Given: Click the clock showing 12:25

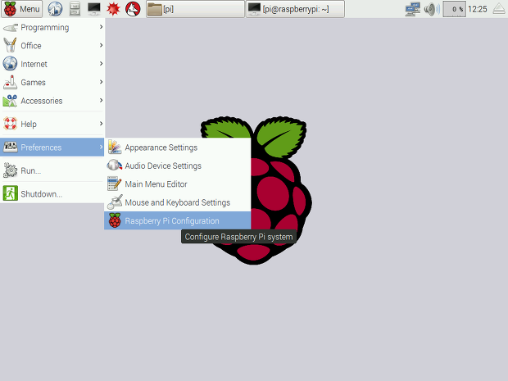Looking at the screenshot, I should point(478,9).
